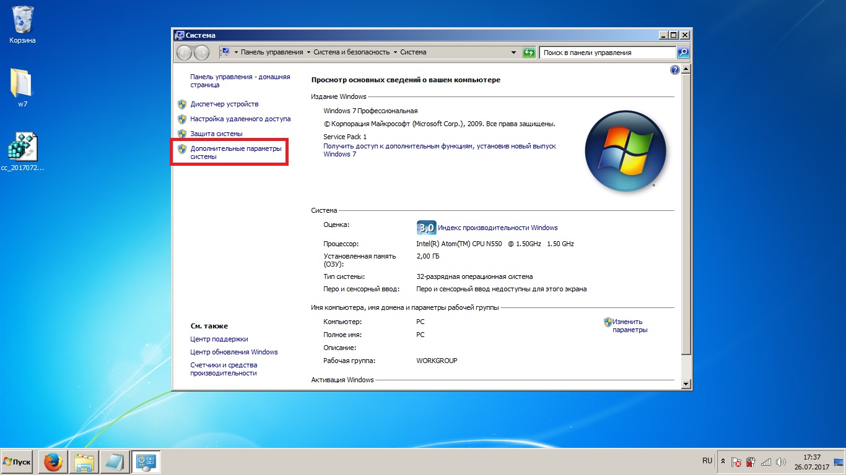Click Изменить параметры link
This screenshot has width=846, height=475.
tap(630, 326)
